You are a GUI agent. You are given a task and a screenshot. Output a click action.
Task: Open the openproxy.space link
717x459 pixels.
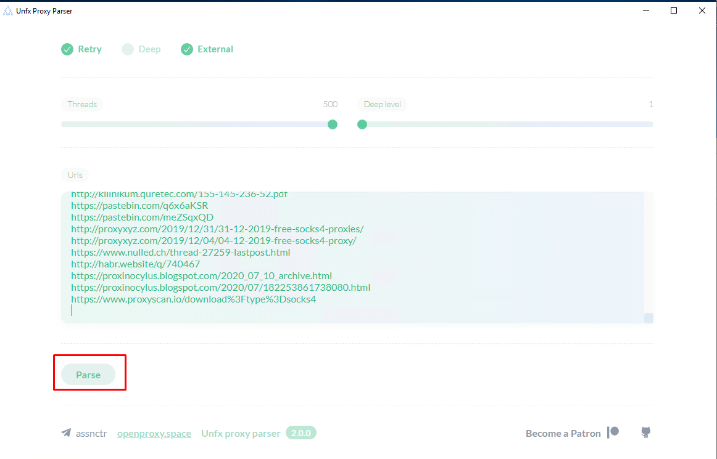click(x=154, y=433)
